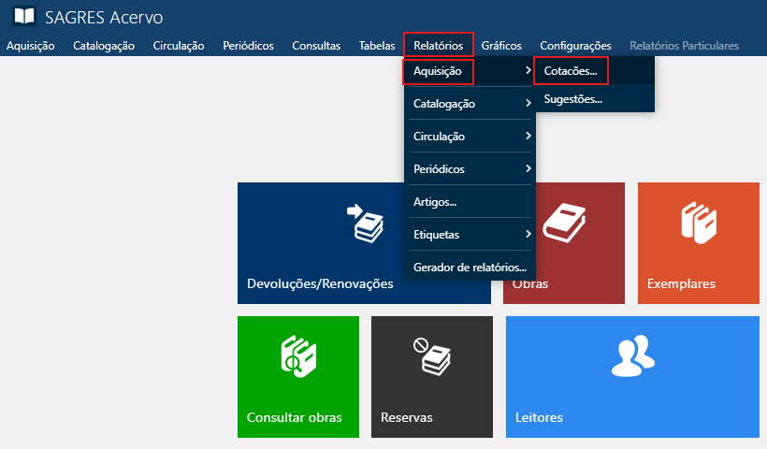The height and width of the screenshot is (449, 767).
Task: Select Sugestões... from the submenu
Action: pyautogui.click(x=573, y=98)
